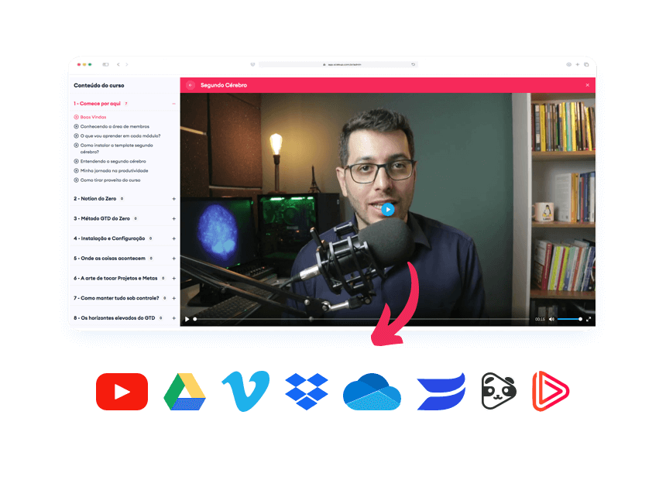Image resolution: width=666 pixels, height=480 pixels.
Task: Open the 'Boas Vindas' lesson
Action: point(93,117)
